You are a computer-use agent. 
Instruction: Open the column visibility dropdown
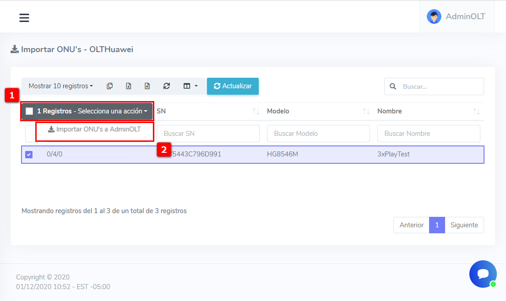[x=190, y=86]
